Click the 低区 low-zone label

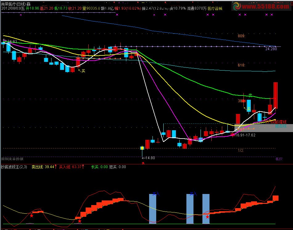click(279, 159)
